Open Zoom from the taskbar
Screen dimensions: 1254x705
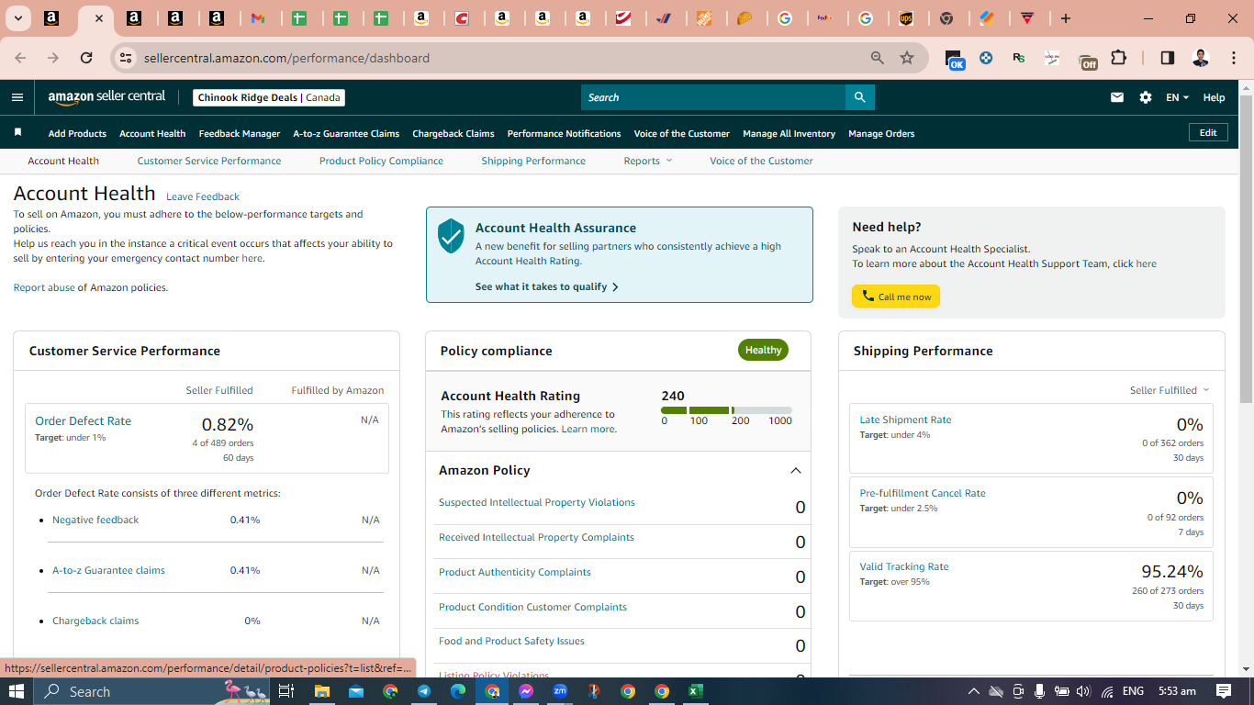pos(560,691)
